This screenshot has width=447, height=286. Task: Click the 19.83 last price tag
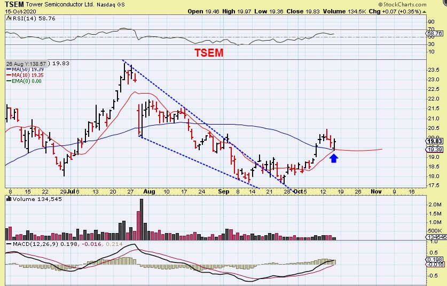point(435,141)
